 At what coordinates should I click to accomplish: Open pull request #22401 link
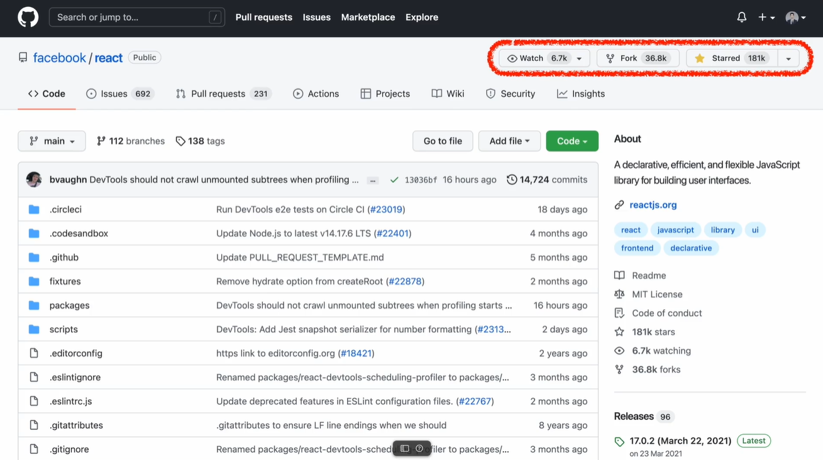click(x=392, y=233)
